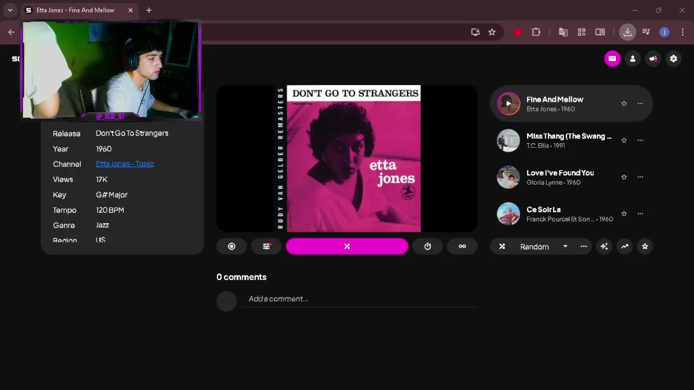Open more options for Love I've Found You
The width and height of the screenshot is (694, 390).
tap(640, 177)
